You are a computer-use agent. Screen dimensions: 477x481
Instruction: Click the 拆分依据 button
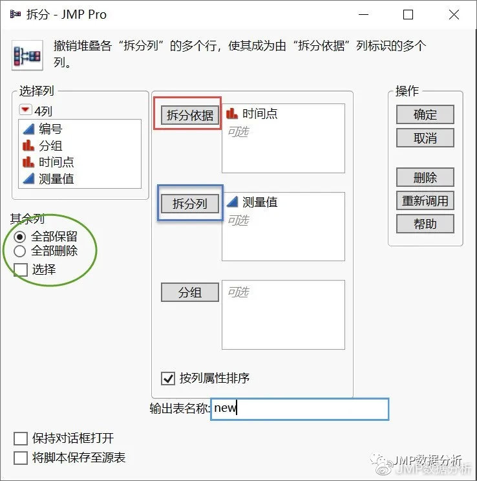click(x=190, y=115)
